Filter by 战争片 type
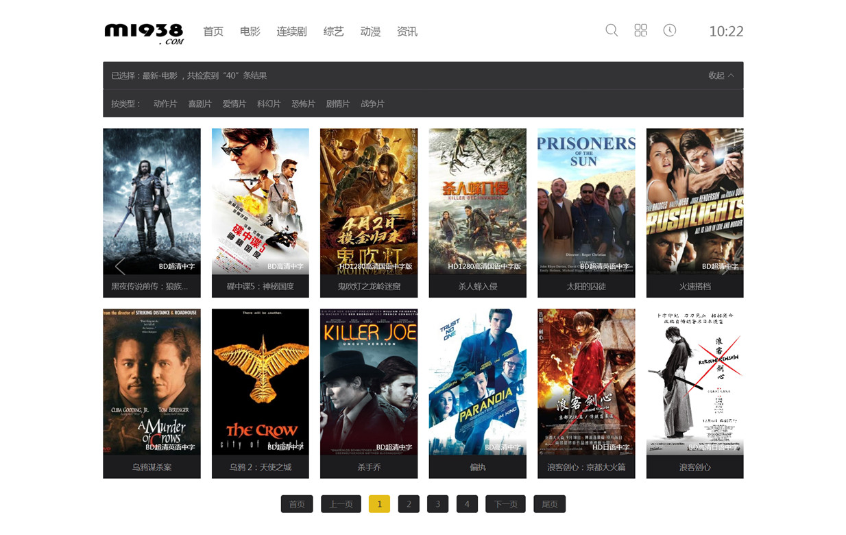The image size is (846, 535). point(372,104)
